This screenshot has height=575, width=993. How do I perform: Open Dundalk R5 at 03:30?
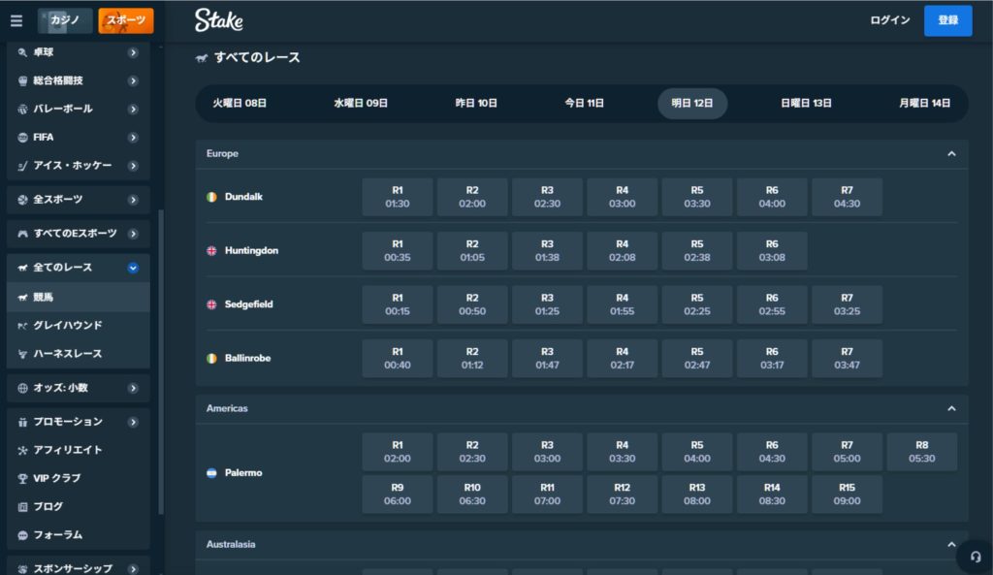(696, 197)
